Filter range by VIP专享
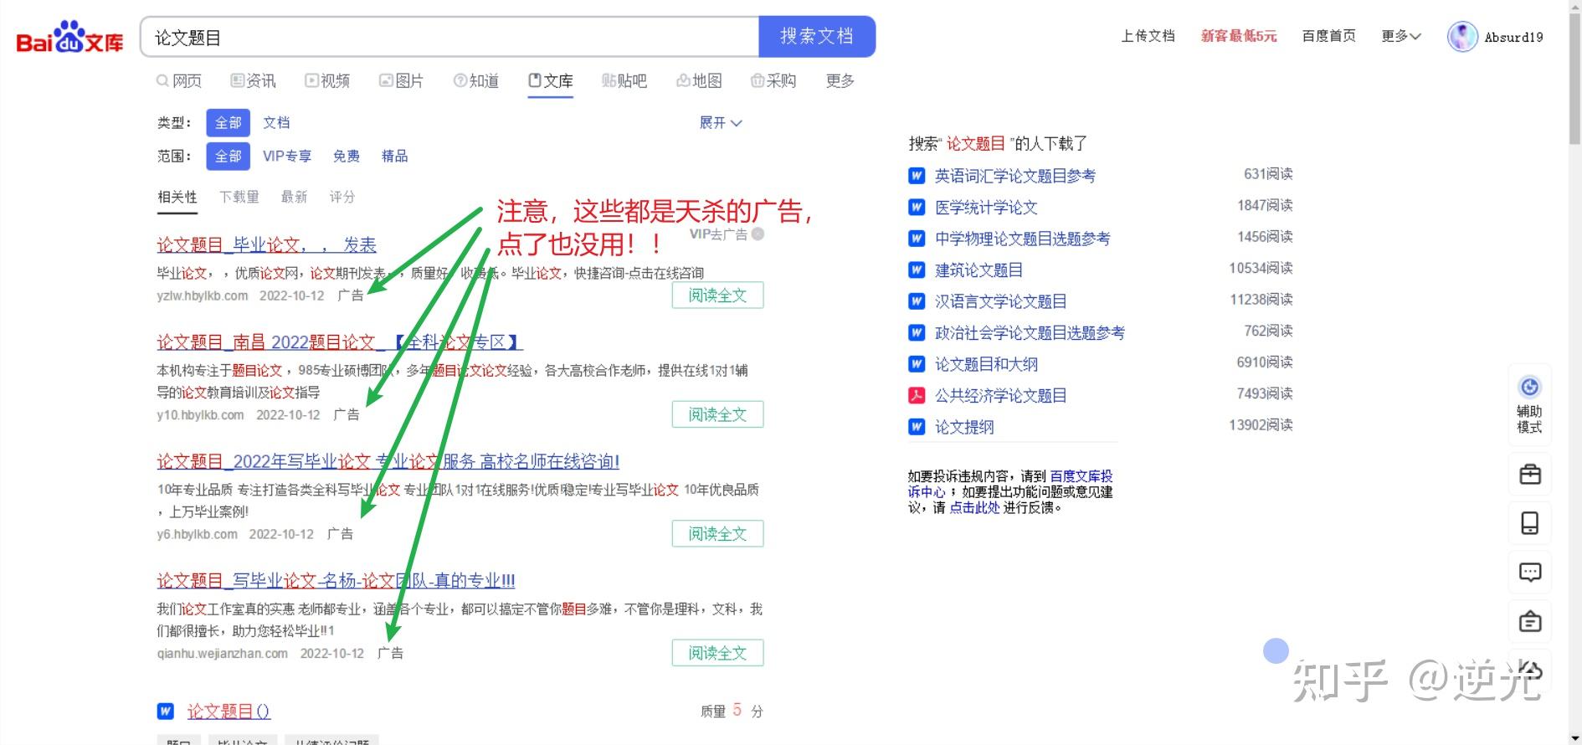Viewport: 1582px width, 745px height. 287,156
